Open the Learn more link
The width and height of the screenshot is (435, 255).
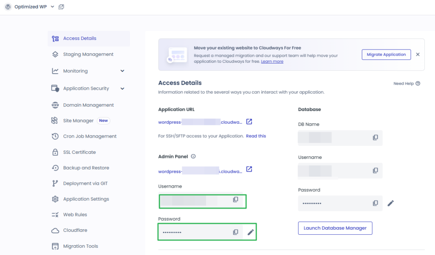[272, 61]
